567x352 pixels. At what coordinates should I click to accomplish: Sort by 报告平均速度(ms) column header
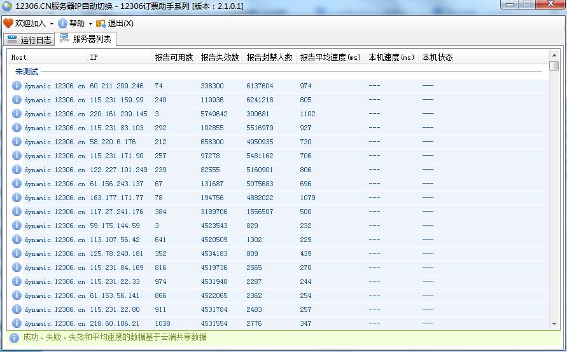[330, 57]
